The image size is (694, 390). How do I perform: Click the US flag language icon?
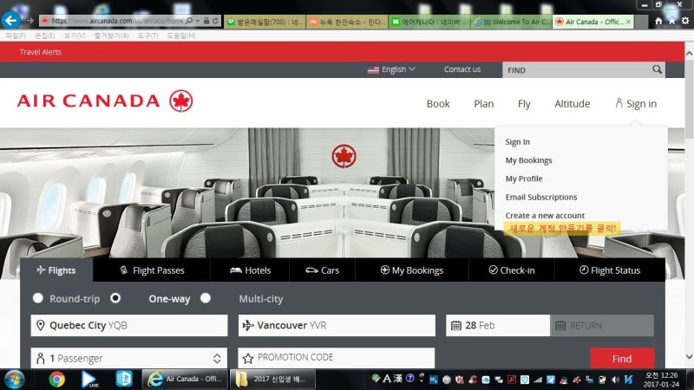point(373,69)
